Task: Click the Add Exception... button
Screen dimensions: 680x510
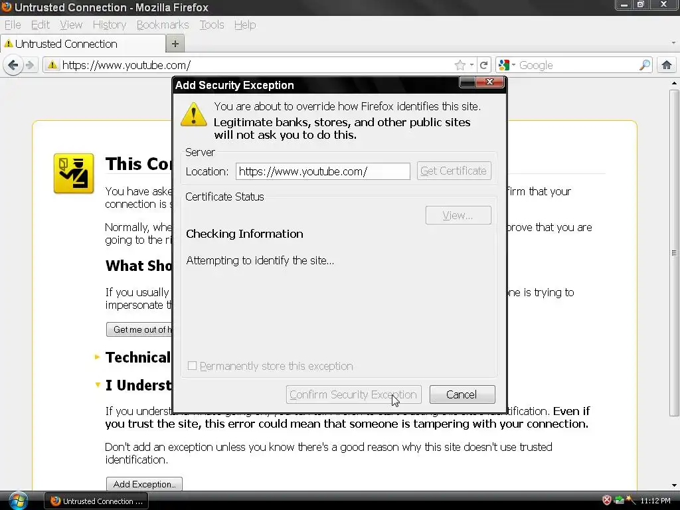Action: pos(144,484)
